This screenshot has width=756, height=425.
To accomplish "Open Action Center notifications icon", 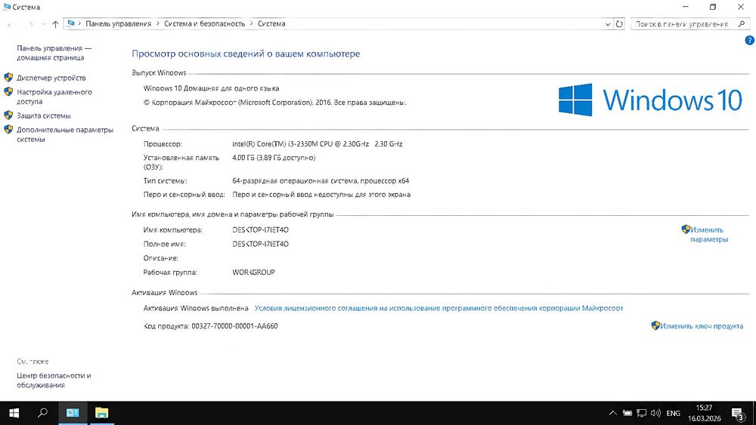I will (x=738, y=413).
